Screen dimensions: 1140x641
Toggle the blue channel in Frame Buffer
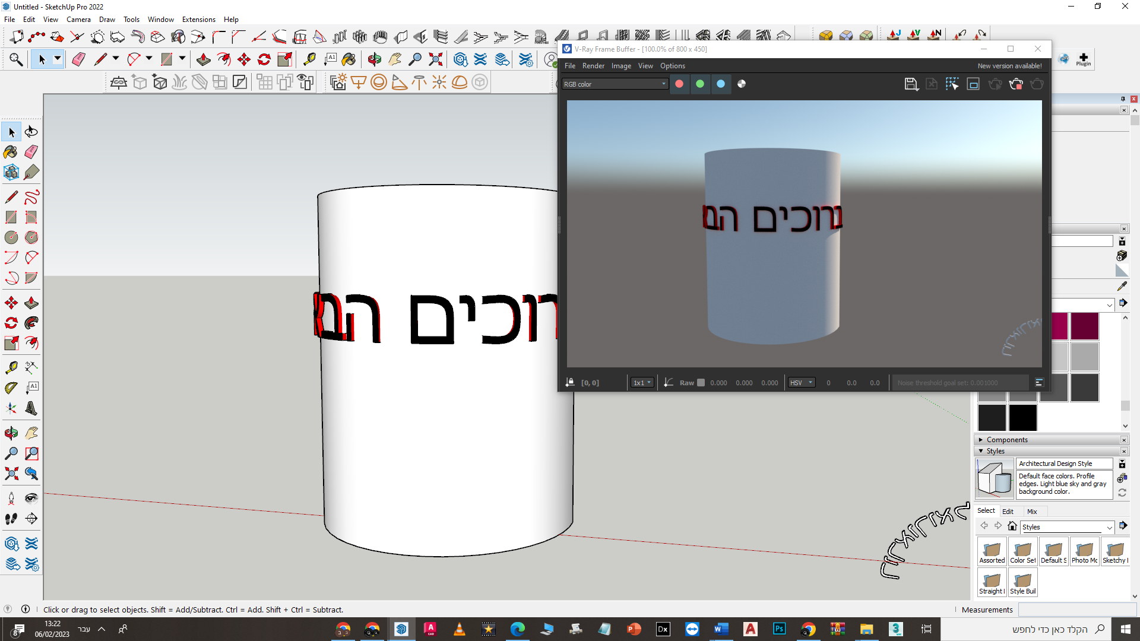(x=721, y=84)
